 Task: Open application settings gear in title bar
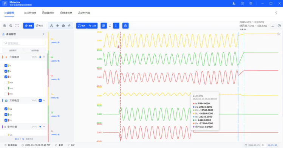click(251, 3)
